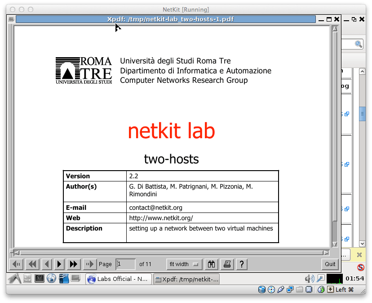Quit the Xpdf viewer
Screen dimensions: 372x303
point(330,264)
